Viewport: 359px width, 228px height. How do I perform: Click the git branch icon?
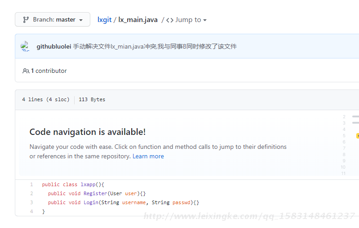tap(26, 20)
